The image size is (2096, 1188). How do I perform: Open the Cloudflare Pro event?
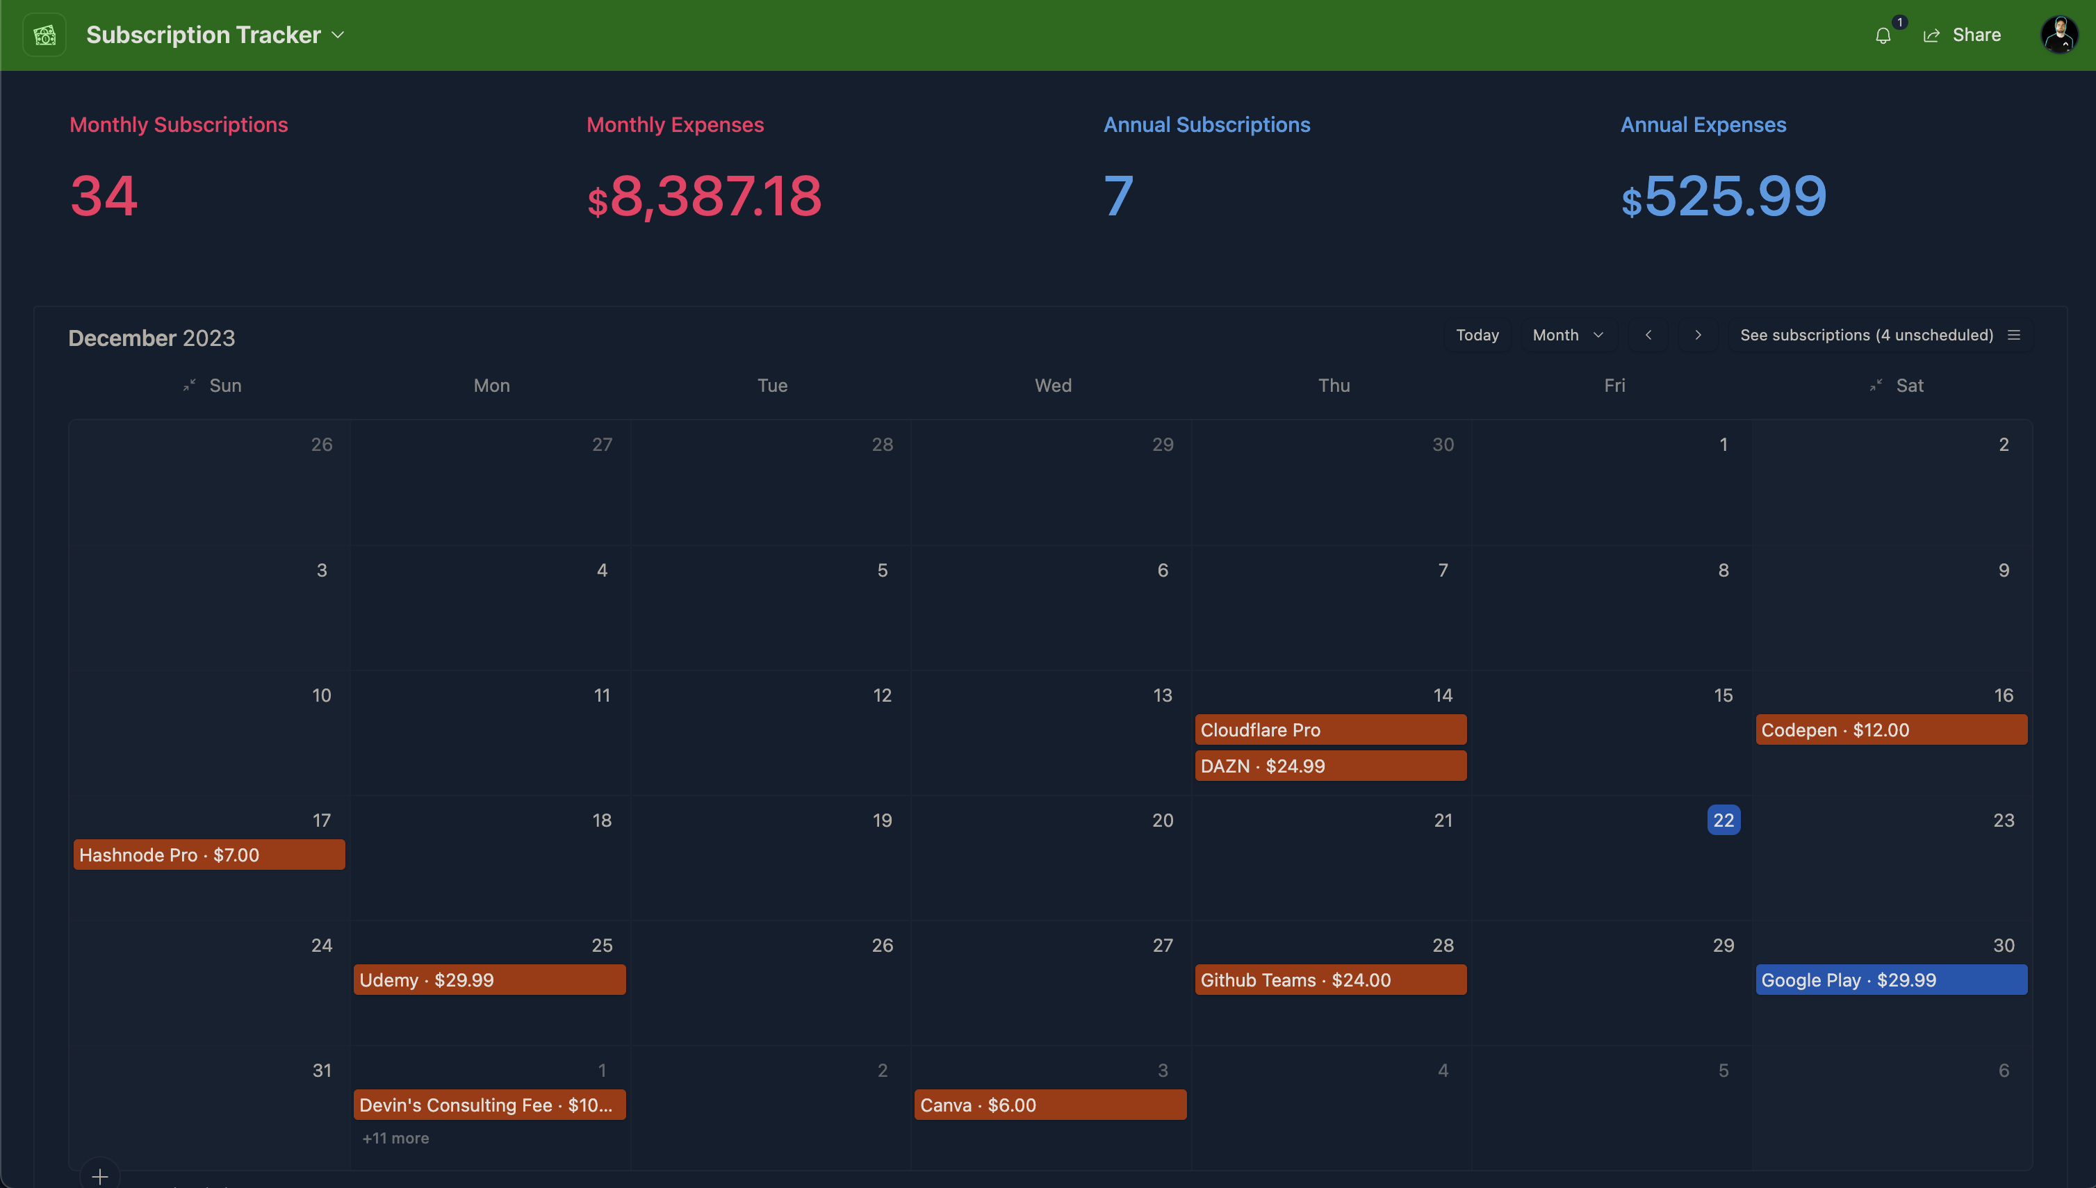point(1330,729)
